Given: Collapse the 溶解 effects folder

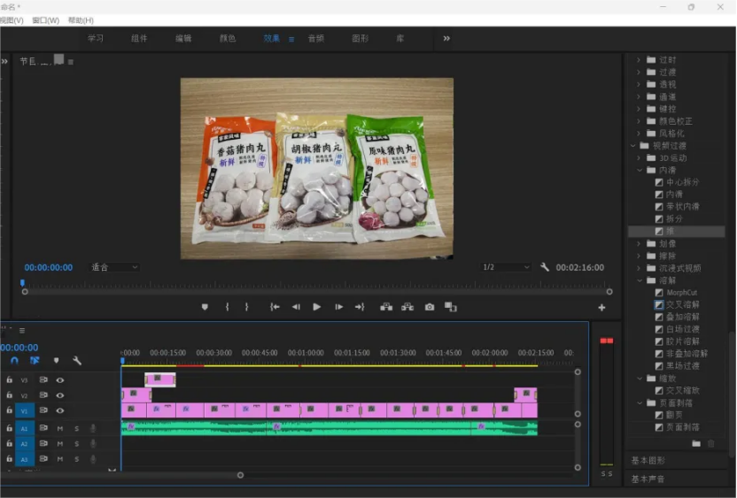Looking at the screenshot, I should pos(640,280).
